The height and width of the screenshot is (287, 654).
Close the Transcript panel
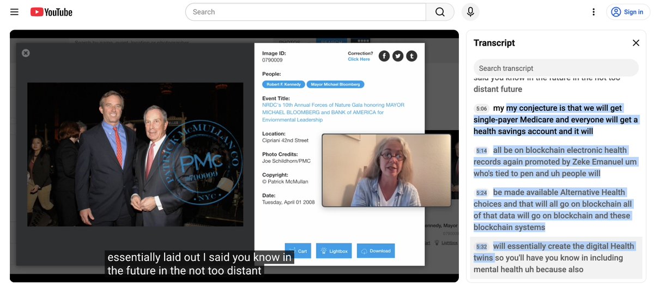[x=635, y=43]
